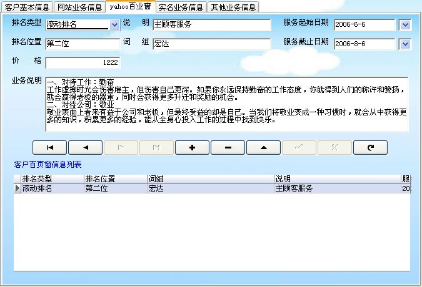
Task: Click the 说明 column header in grid
Action: point(337,179)
